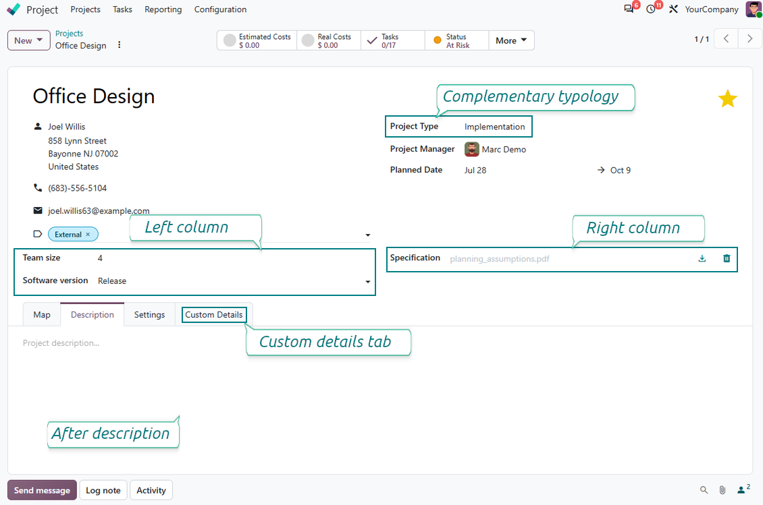Expand the New button dropdown
The height and width of the screenshot is (505, 763).
(29, 40)
